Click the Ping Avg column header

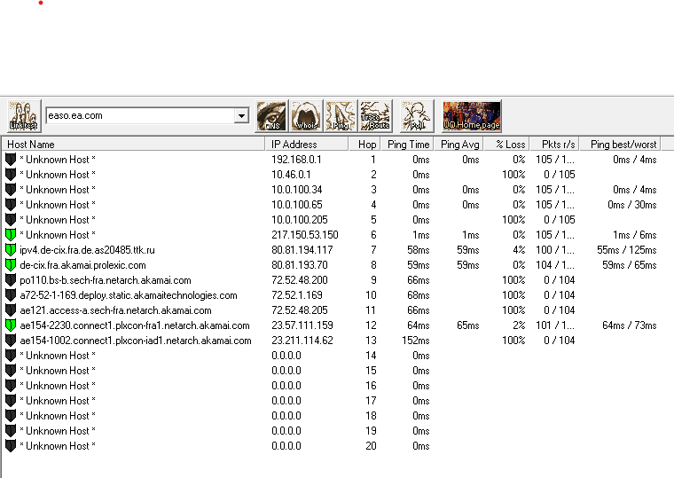[x=458, y=144]
